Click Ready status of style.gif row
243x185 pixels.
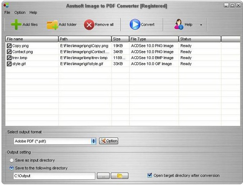click(186, 64)
